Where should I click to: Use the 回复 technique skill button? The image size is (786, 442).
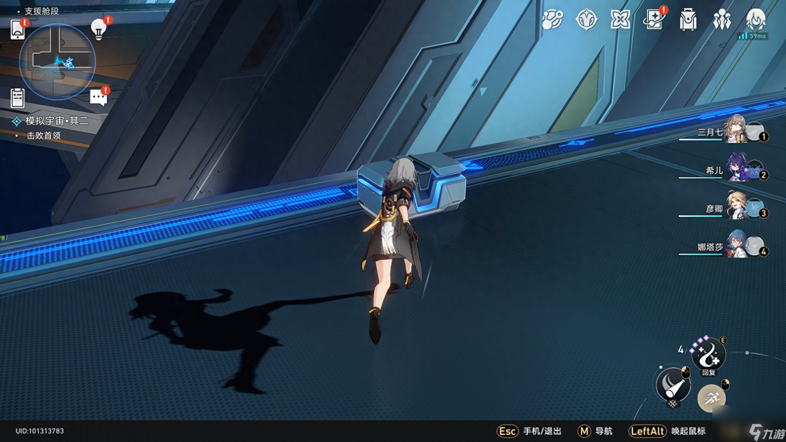click(709, 355)
